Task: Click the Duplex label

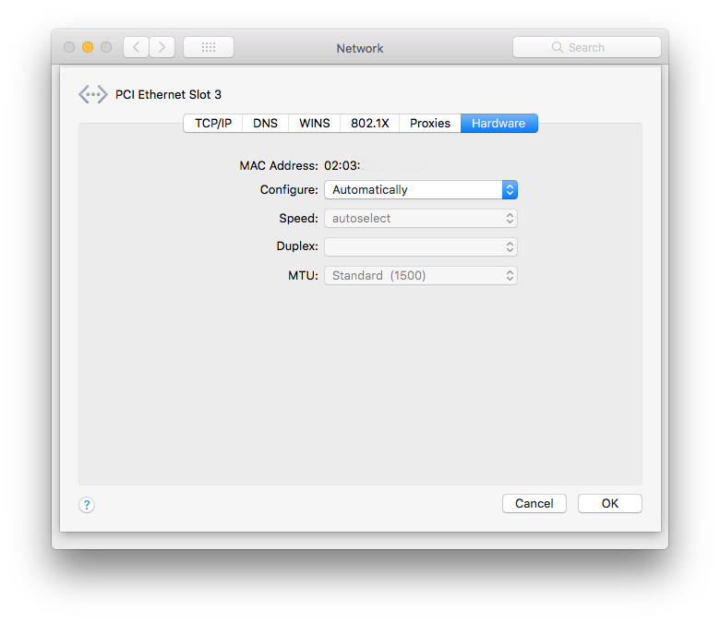Action: [x=297, y=246]
